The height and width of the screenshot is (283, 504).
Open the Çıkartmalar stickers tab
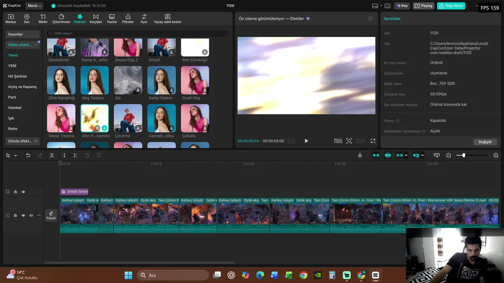tap(61, 19)
